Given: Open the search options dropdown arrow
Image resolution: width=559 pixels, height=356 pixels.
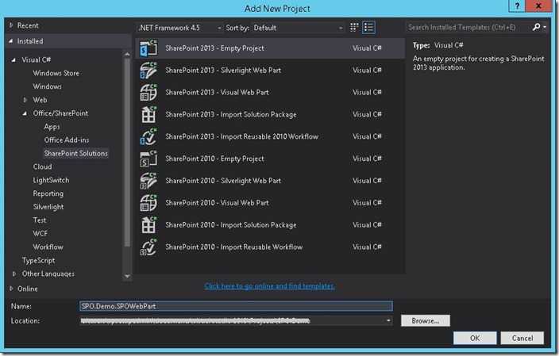Looking at the screenshot, I should pos(545,27).
